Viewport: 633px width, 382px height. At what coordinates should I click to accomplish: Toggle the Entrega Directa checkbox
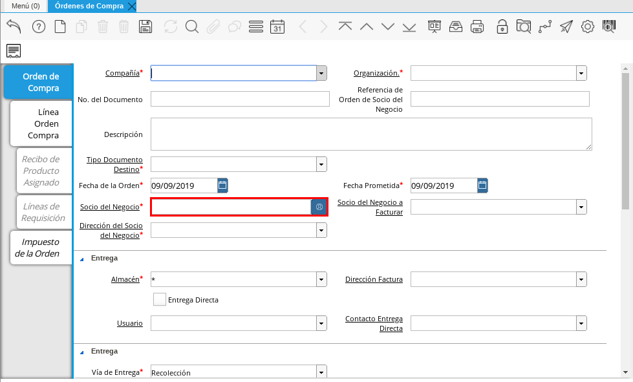pyautogui.click(x=160, y=299)
